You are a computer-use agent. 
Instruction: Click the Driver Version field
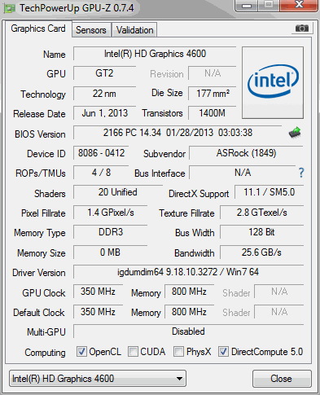pos(188,272)
